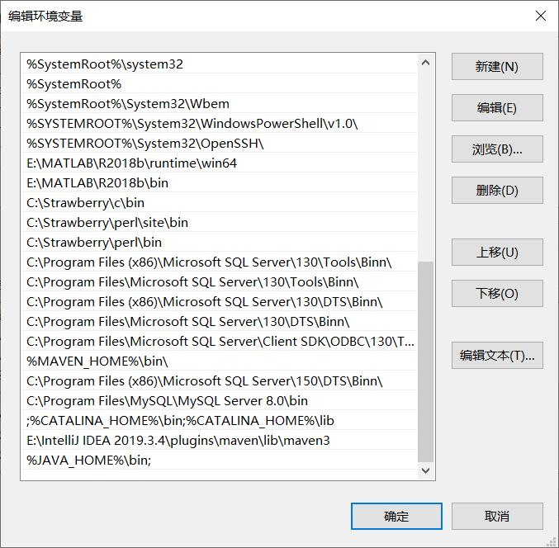The height and width of the screenshot is (548, 559).
Task: Select the E:\MATLAB\R2018b\bin entry
Action: 219,182
